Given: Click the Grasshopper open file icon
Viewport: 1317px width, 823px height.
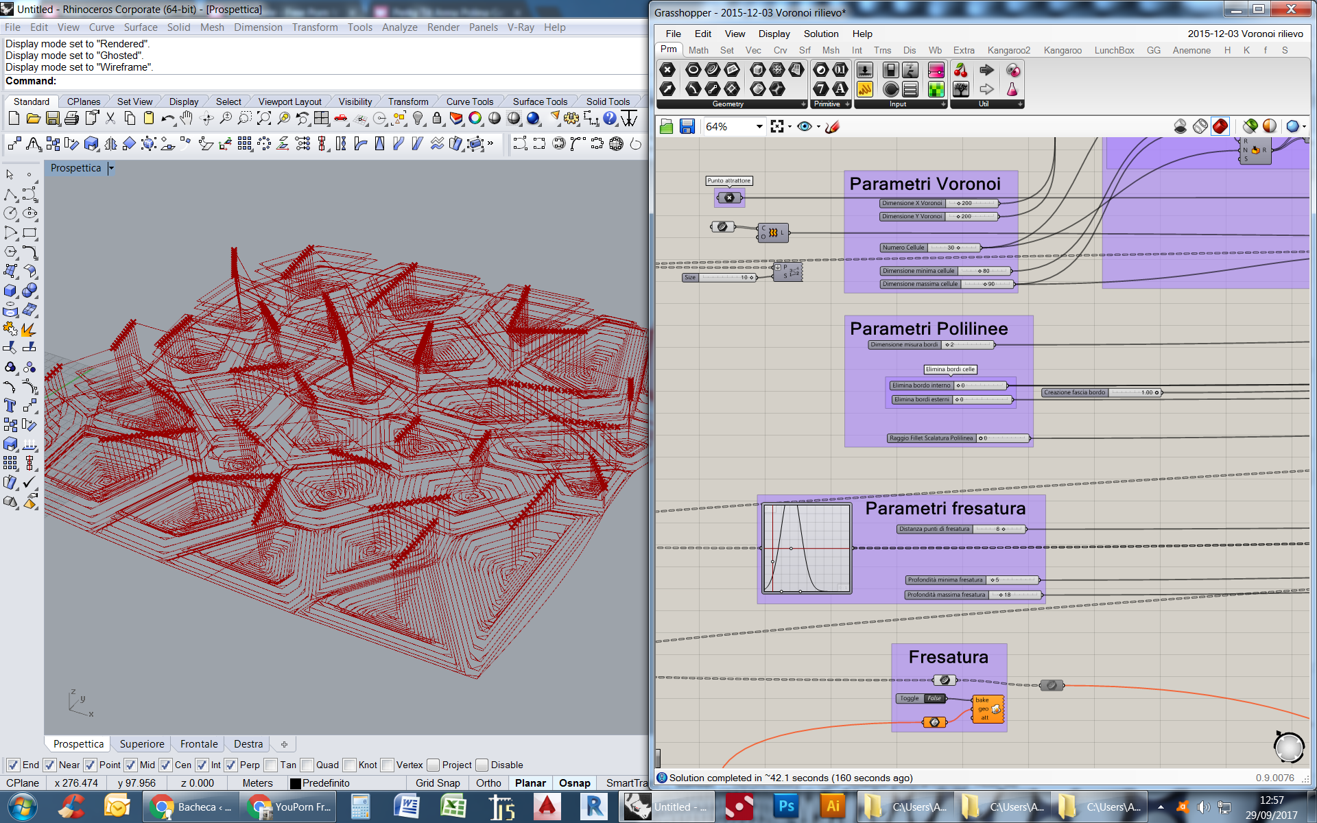Looking at the screenshot, I should [667, 126].
